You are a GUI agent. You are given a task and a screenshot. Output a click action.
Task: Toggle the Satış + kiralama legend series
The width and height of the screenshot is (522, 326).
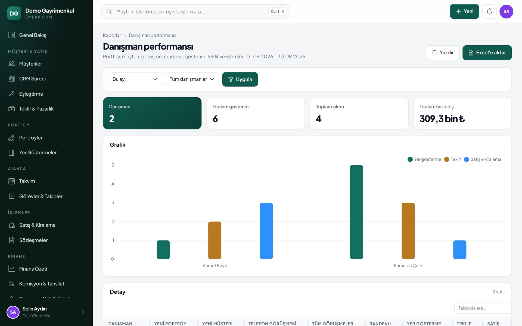[x=483, y=159]
